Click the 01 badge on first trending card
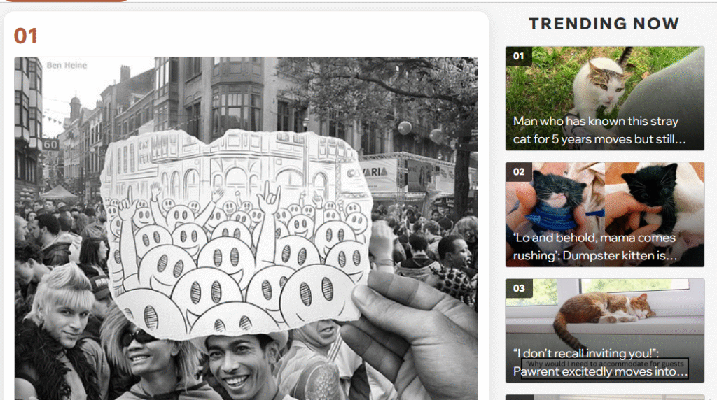Image resolution: width=717 pixels, height=400 pixels. (x=519, y=56)
